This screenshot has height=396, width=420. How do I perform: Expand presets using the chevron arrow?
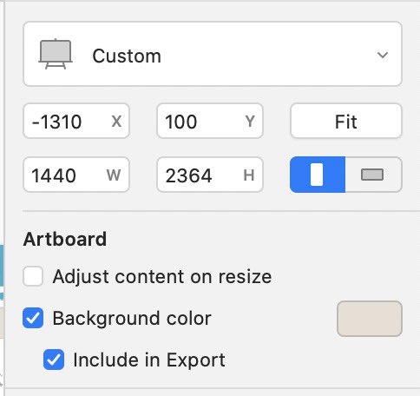(x=383, y=55)
